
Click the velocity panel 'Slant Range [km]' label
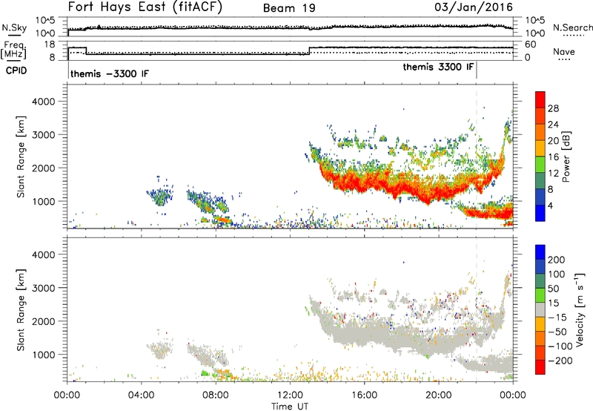click(21, 309)
